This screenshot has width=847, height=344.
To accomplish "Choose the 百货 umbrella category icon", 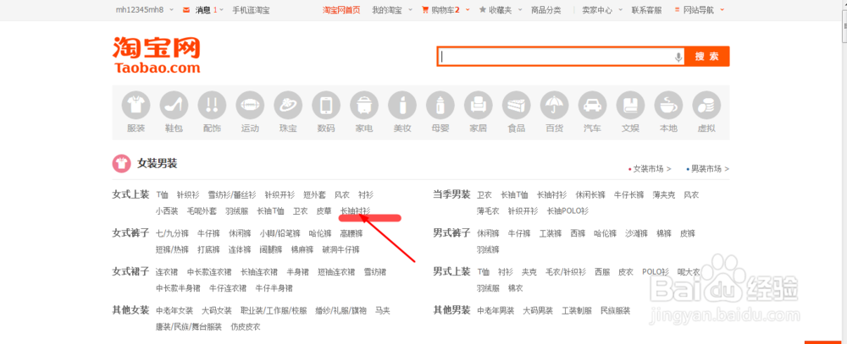I will [x=554, y=105].
